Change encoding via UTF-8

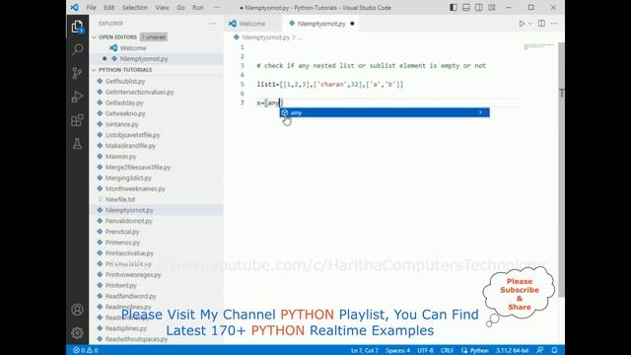(x=425, y=350)
